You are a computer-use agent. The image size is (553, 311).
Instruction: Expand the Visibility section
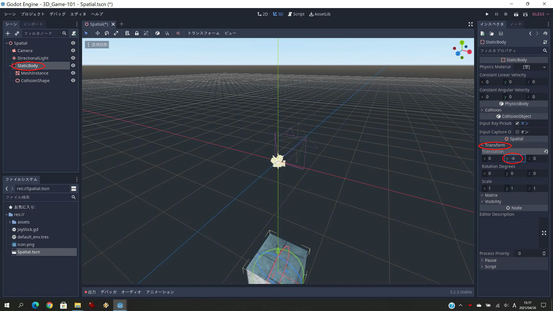(514, 202)
